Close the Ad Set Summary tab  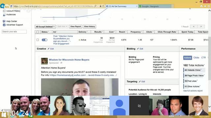136,6
